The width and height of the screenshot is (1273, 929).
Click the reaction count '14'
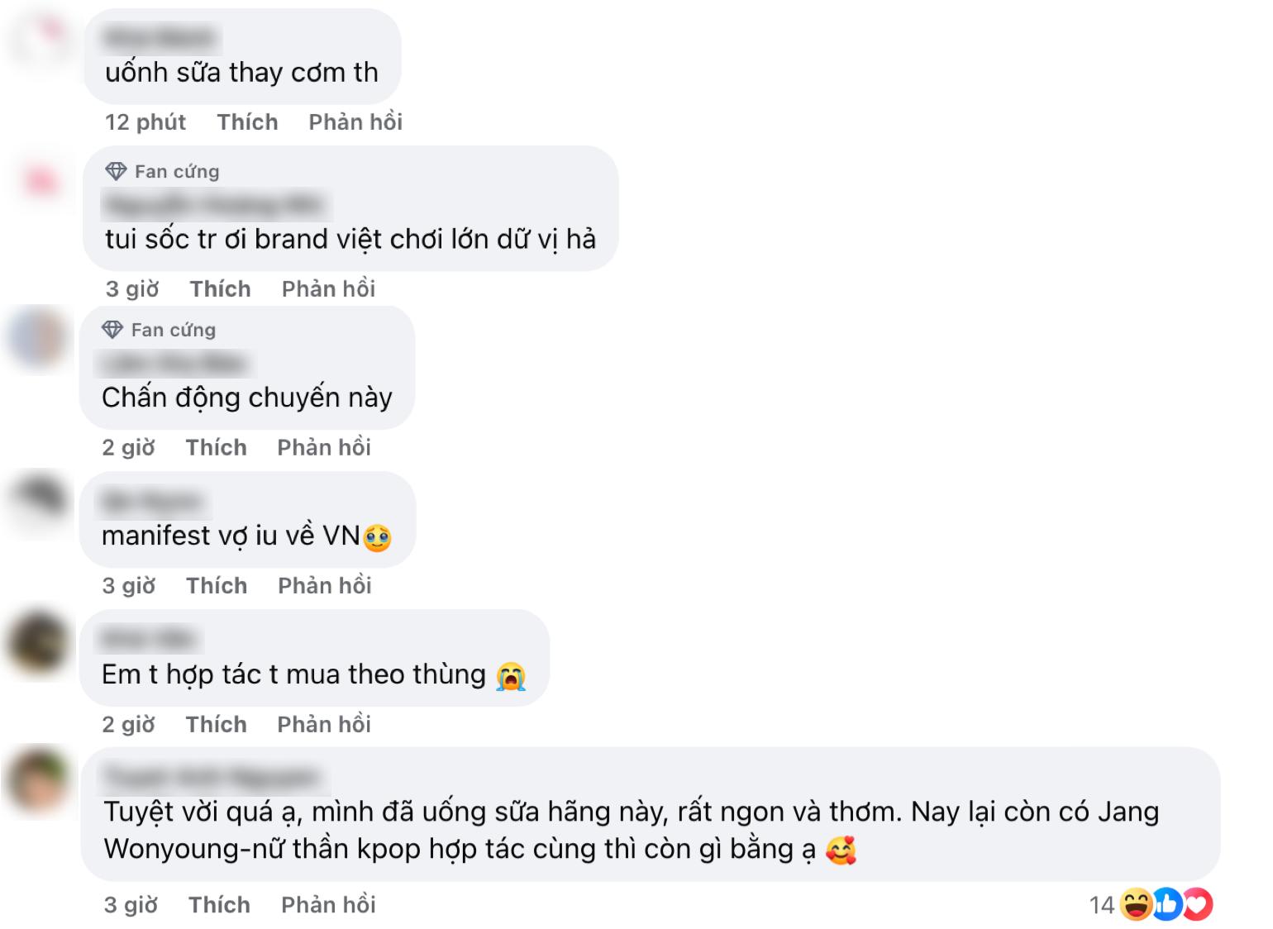(1100, 906)
